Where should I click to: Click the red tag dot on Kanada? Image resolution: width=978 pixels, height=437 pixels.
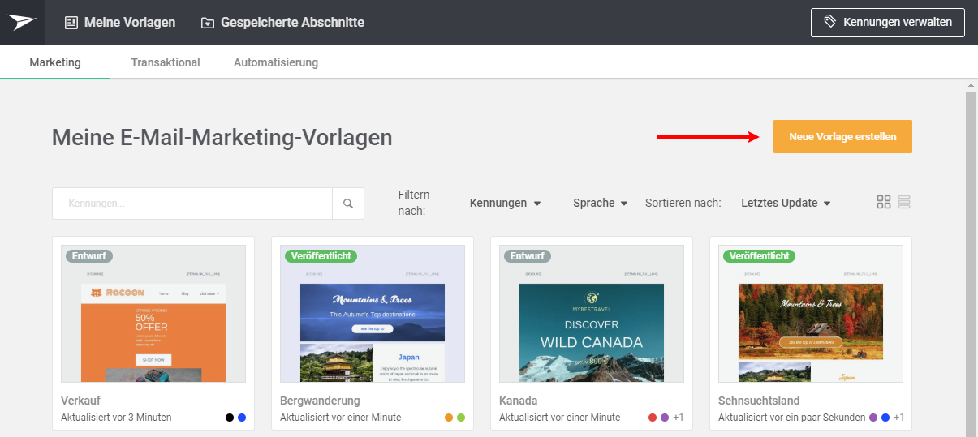point(653,418)
